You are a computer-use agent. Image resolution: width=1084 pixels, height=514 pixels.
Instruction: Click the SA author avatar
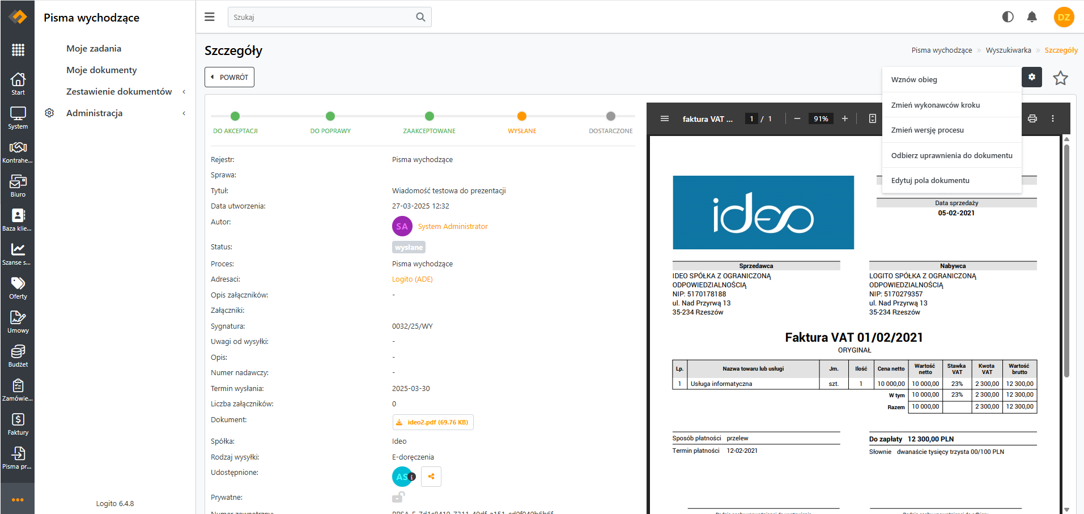(x=402, y=226)
